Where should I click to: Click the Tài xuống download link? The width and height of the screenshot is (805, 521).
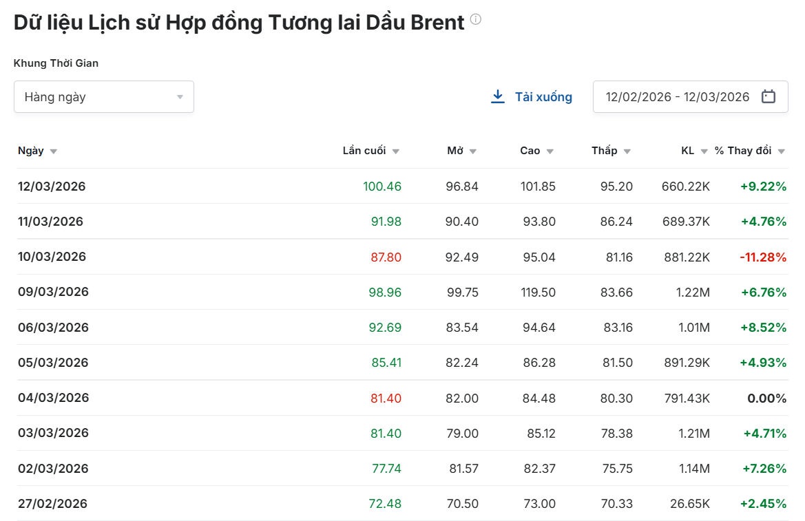pos(543,96)
